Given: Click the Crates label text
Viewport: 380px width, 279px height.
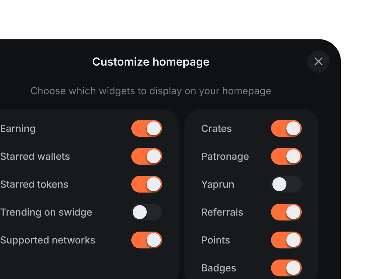Looking at the screenshot, I should tap(216, 128).
